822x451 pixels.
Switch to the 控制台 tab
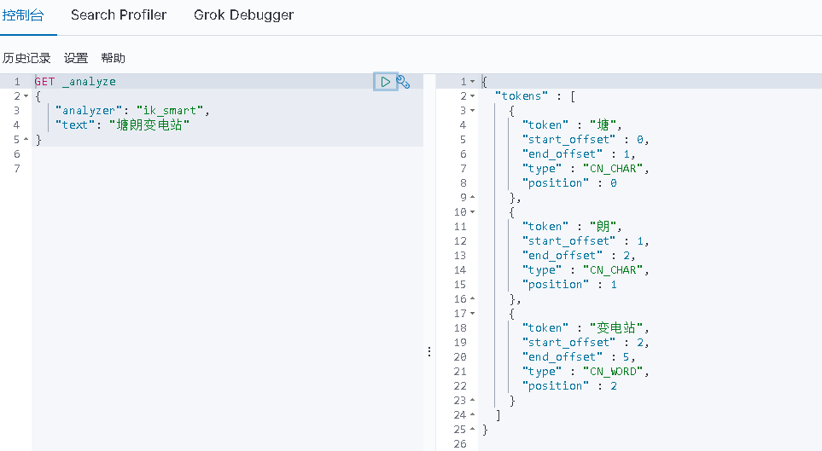coord(23,15)
